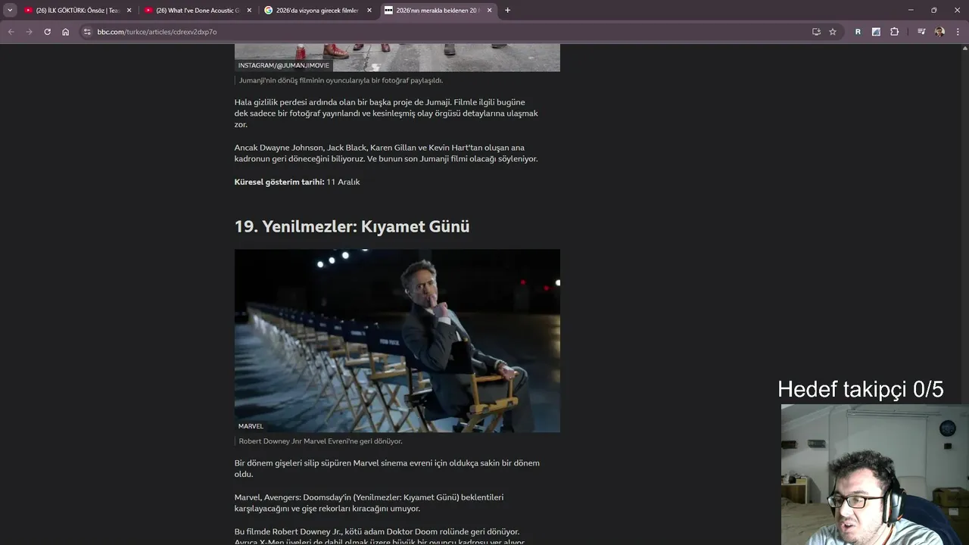
Task: Open the blue-grey image extension icon
Action: click(x=876, y=32)
